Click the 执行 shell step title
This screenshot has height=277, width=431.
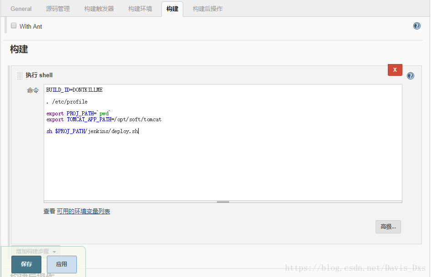39,75
